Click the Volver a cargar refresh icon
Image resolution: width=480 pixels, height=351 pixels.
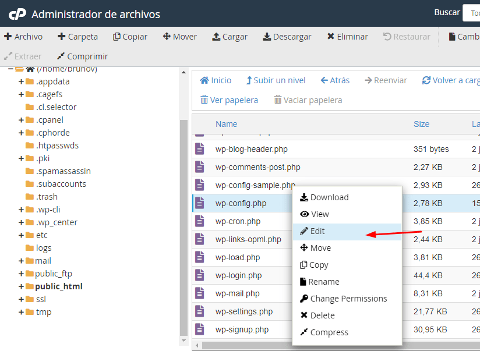coord(426,80)
